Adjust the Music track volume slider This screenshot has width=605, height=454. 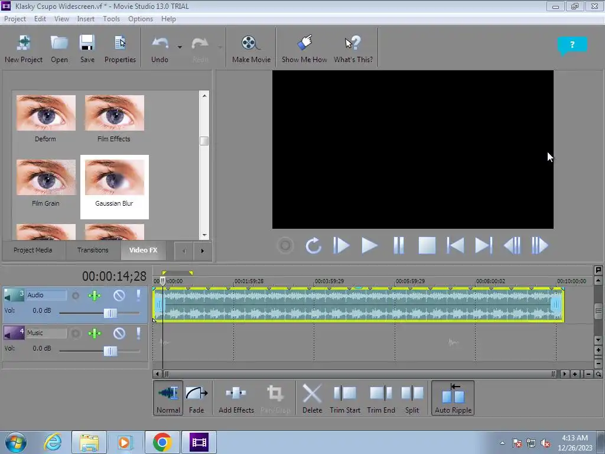[x=110, y=351]
